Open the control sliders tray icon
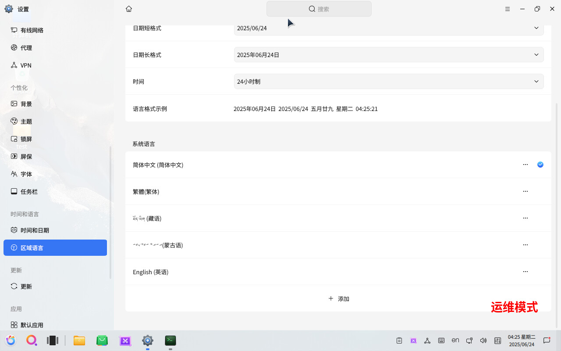The image size is (561, 351). pos(497,340)
